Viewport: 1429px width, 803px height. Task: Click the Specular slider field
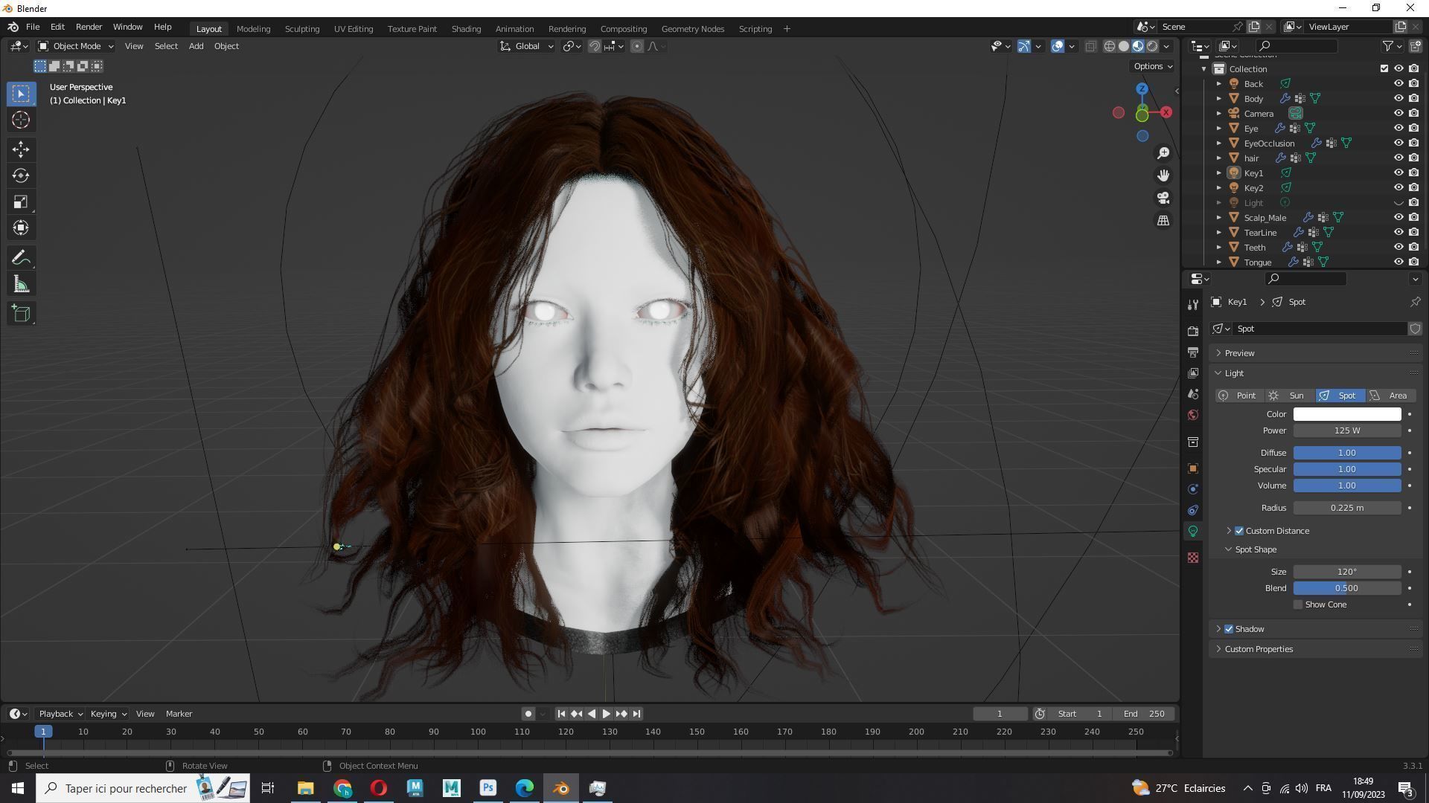[1347, 469]
